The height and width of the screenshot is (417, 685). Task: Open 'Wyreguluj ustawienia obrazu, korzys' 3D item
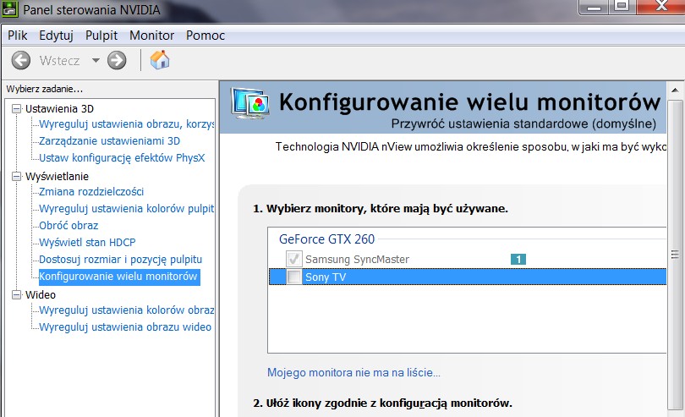(126, 124)
